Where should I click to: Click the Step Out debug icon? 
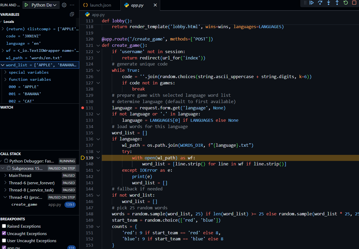point(337,3)
